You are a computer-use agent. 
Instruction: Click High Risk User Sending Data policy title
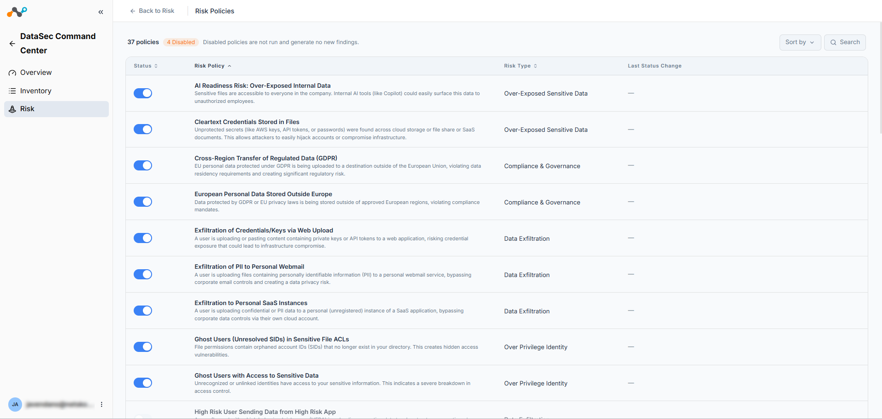[265, 412]
